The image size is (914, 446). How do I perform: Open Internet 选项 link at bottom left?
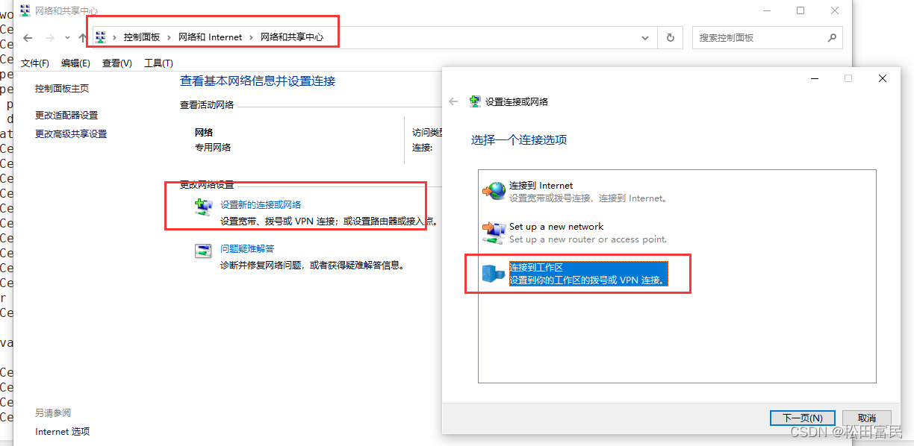coord(63,432)
